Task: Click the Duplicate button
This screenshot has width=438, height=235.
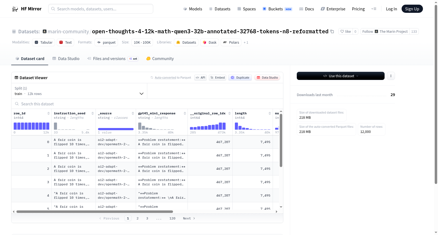Action: (240, 78)
